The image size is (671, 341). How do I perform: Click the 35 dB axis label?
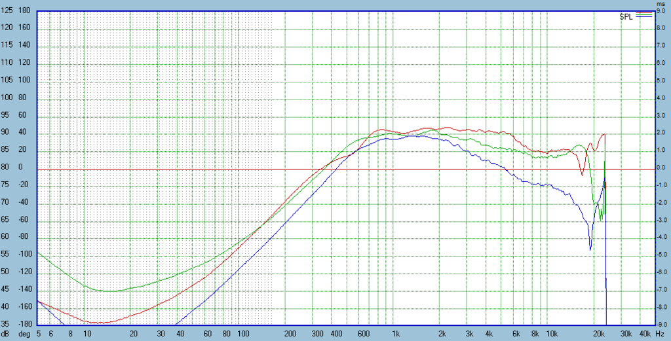[5, 324]
